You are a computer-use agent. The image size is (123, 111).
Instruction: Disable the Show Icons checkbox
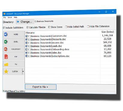point(49,27)
